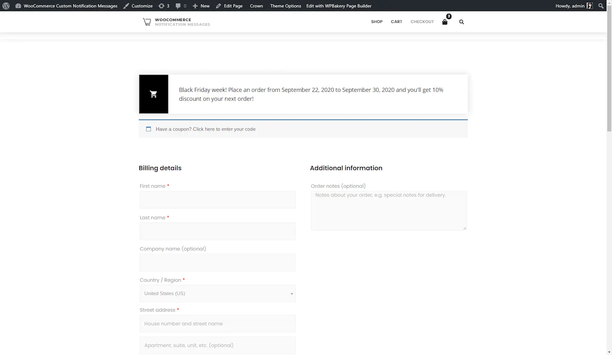612x355 pixels.
Task: Click the WooCommerce cart logo icon
Action: click(x=147, y=21)
